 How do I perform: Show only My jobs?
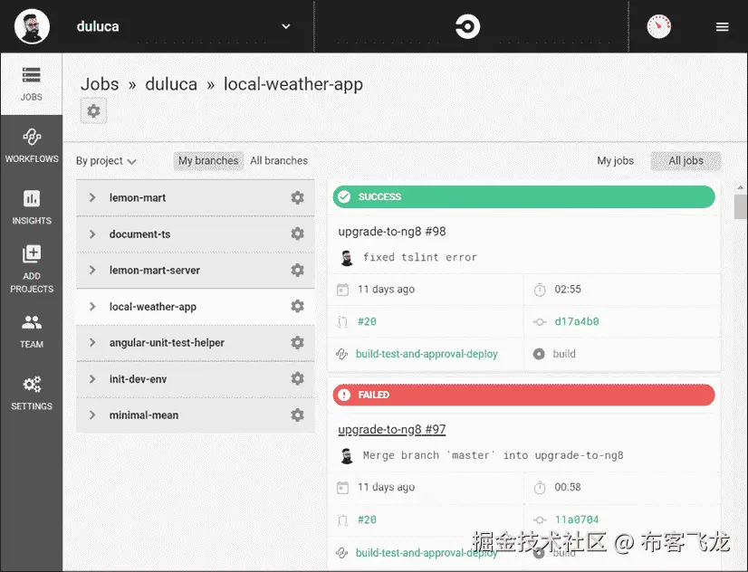click(x=616, y=160)
